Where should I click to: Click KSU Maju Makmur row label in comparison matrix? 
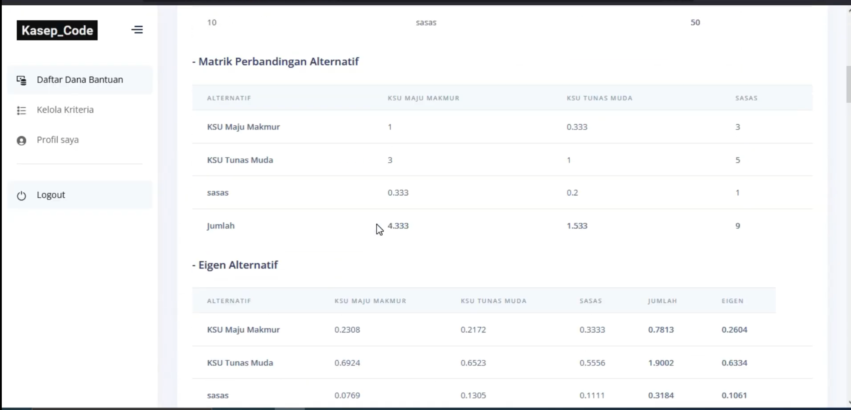243,127
